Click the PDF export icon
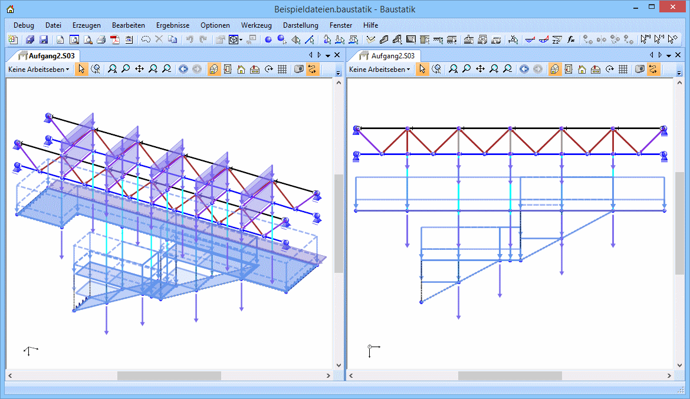 point(115,39)
